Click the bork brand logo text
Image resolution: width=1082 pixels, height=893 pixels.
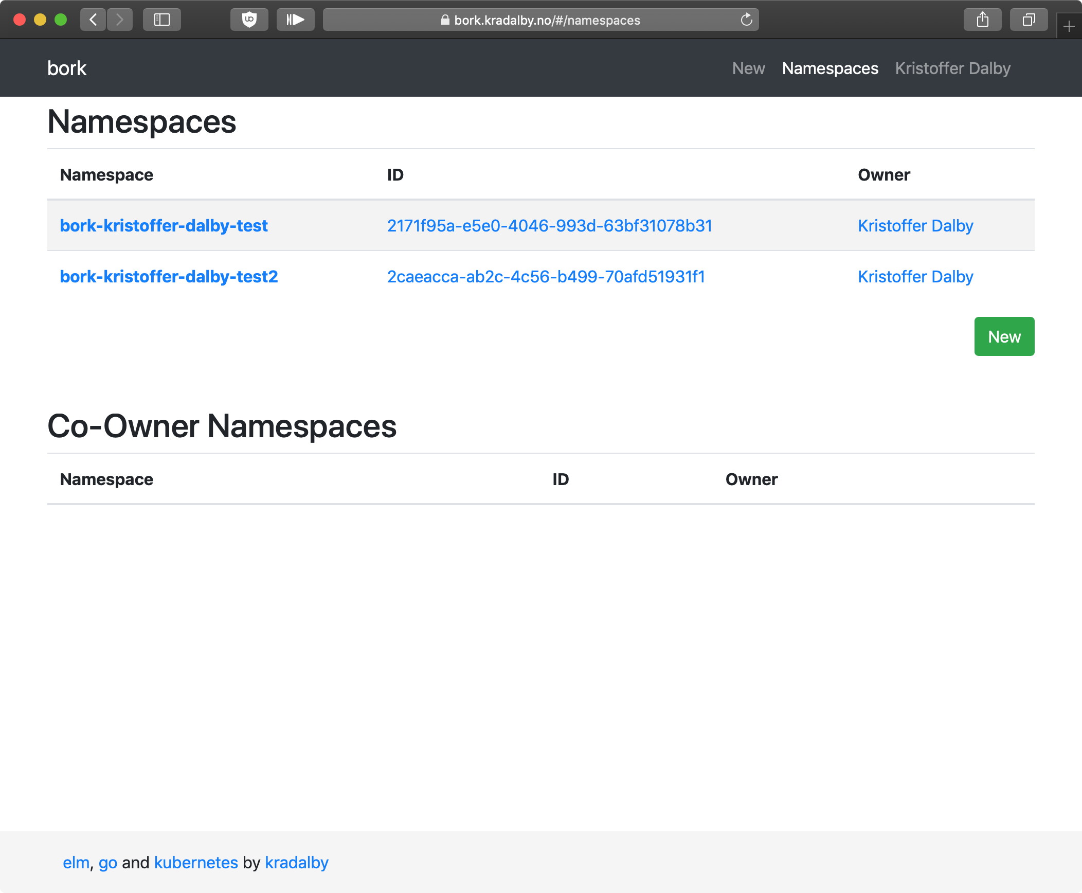coord(67,68)
